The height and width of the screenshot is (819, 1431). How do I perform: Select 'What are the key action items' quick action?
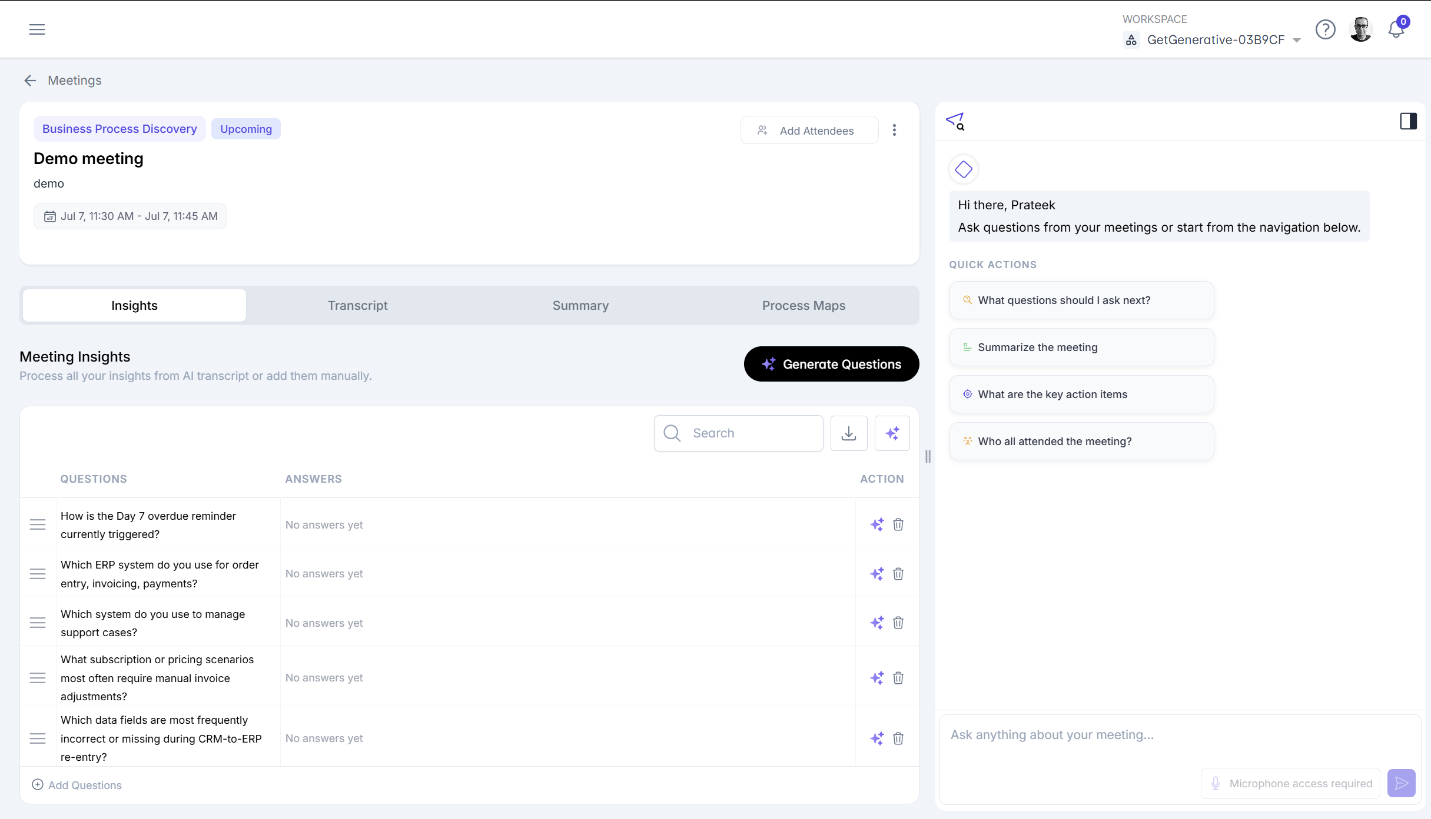(x=1081, y=395)
